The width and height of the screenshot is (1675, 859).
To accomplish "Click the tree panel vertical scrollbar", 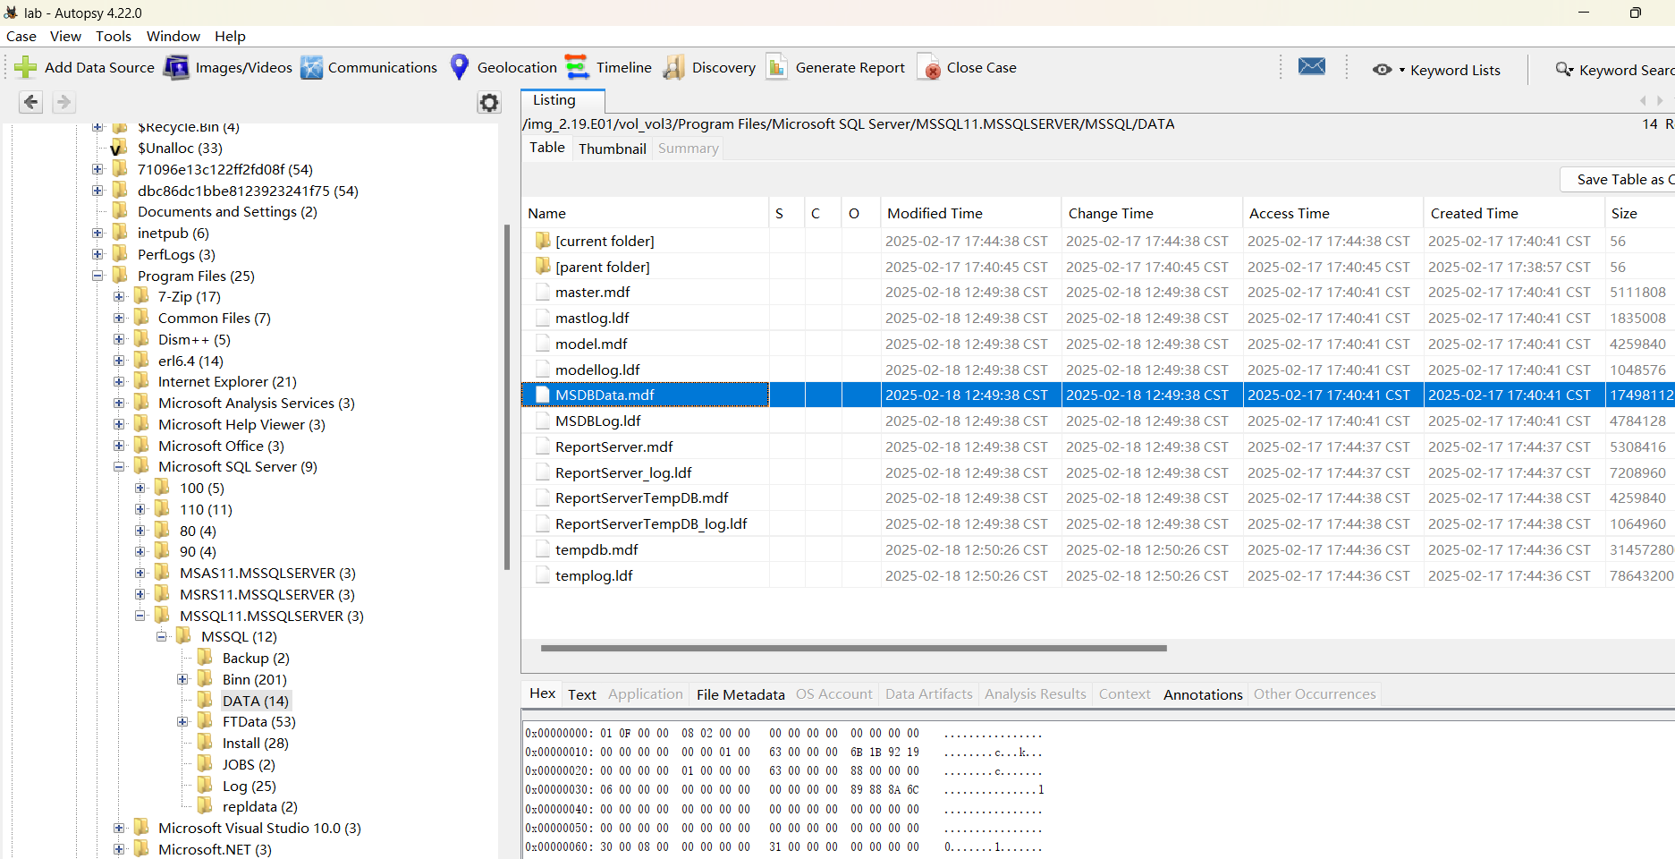I will coord(507,397).
